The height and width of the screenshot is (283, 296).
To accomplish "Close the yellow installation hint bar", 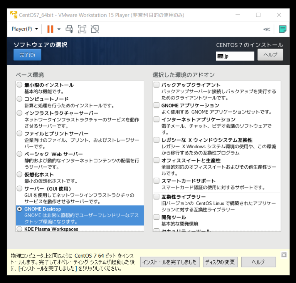I will tap(284, 255).
